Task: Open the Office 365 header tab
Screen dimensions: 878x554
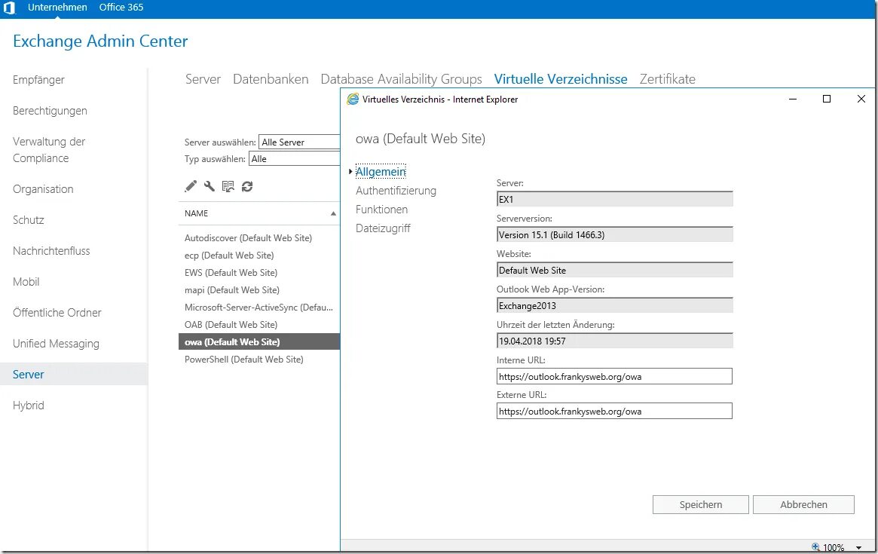Action: click(121, 8)
